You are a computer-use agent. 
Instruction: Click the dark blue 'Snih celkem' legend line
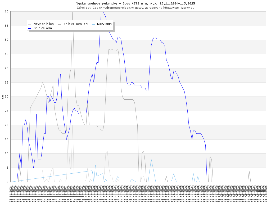(x=30, y=28)
